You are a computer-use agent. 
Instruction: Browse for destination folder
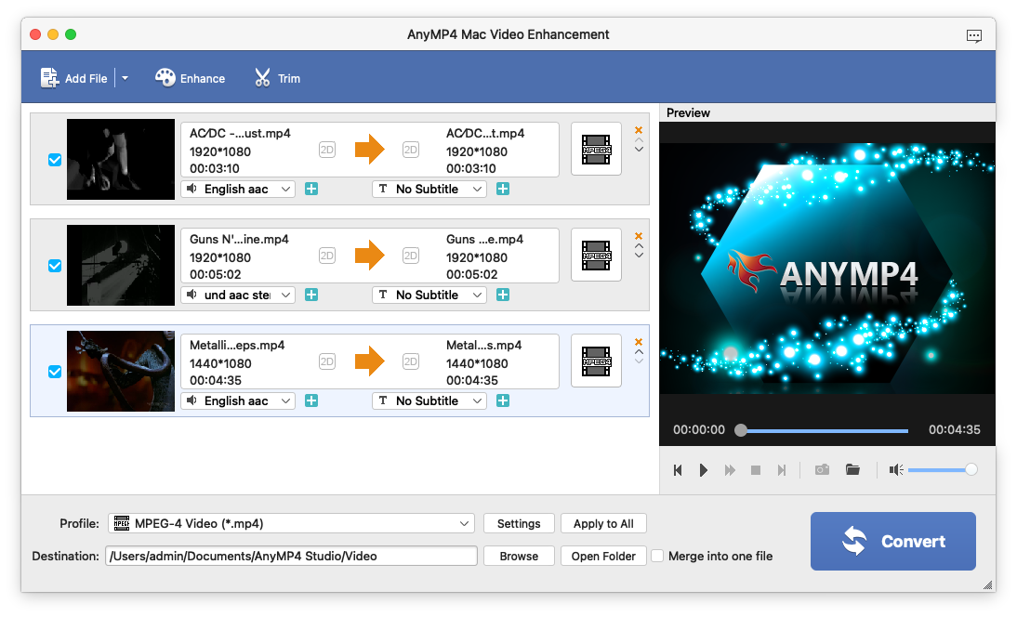519,556
